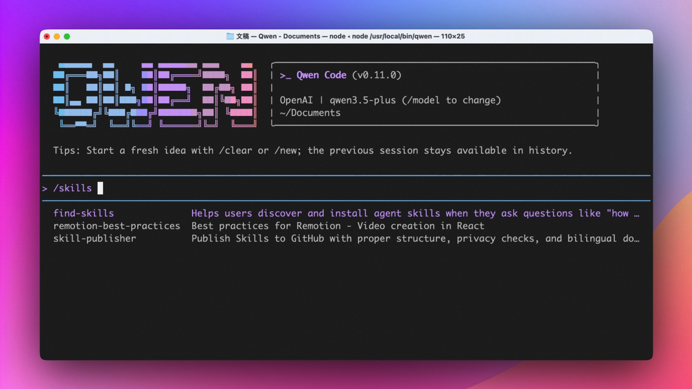
Task: Click the >_ prompt icon beside Qwen Code
Action: pyautogui.click(x=285, y=76)
